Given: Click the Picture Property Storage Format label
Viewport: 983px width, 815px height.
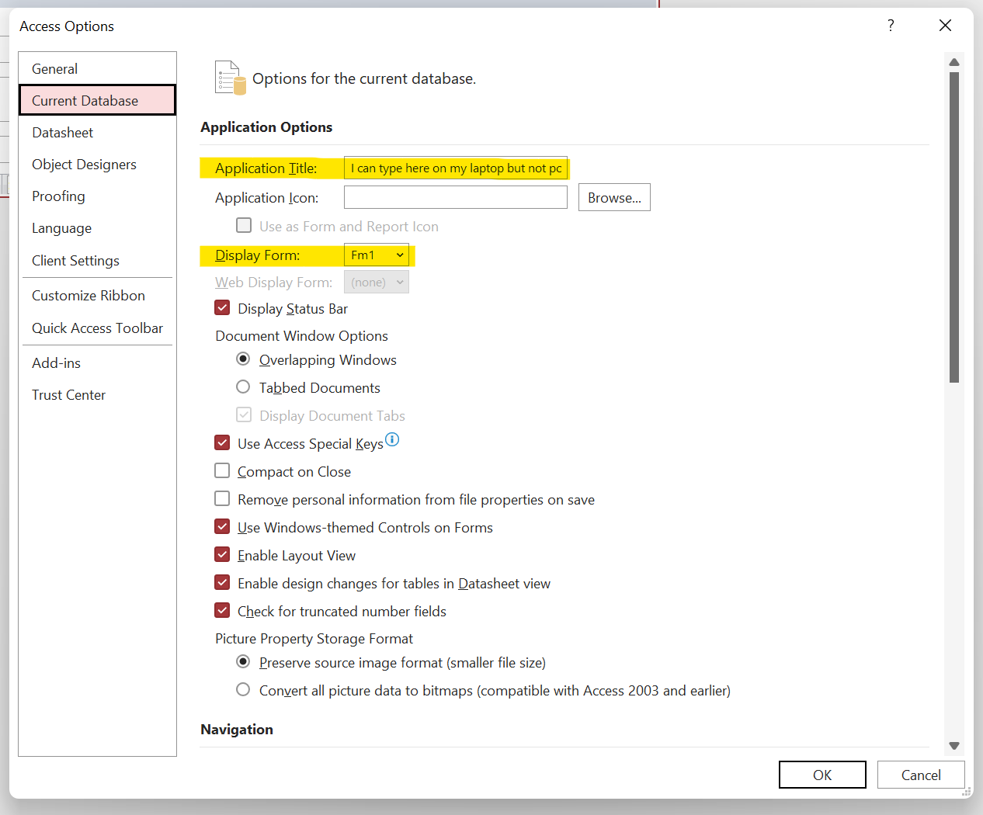Looking at the screenshot, I should pos(314,639).
